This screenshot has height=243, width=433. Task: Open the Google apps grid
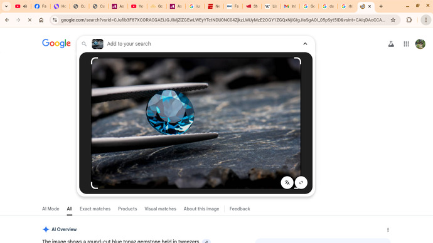click(x=406, y=44)
